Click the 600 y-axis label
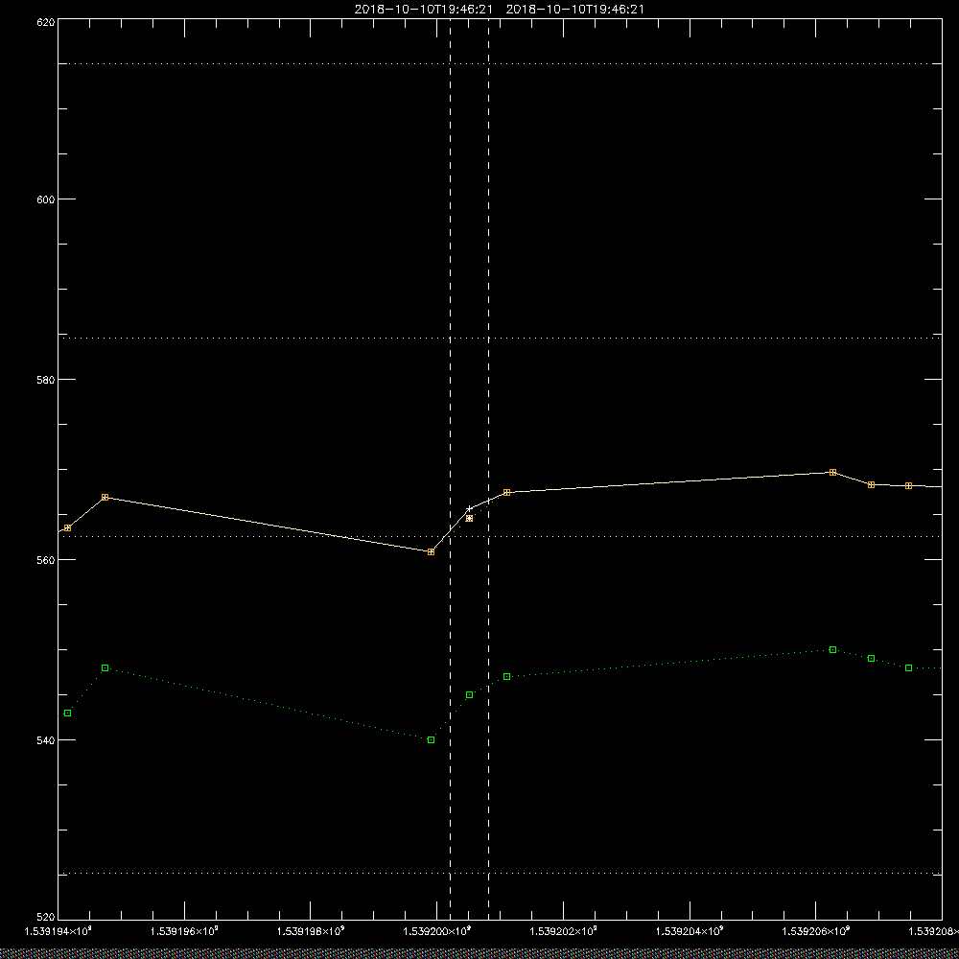This screenshot has width=959, height=959. [x=46, y=199]
